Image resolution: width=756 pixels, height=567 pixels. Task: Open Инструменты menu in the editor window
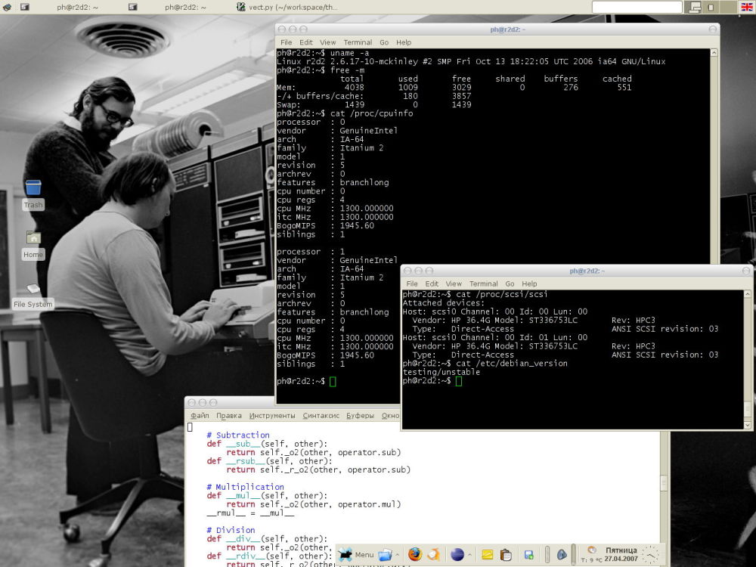click(272, 416)
